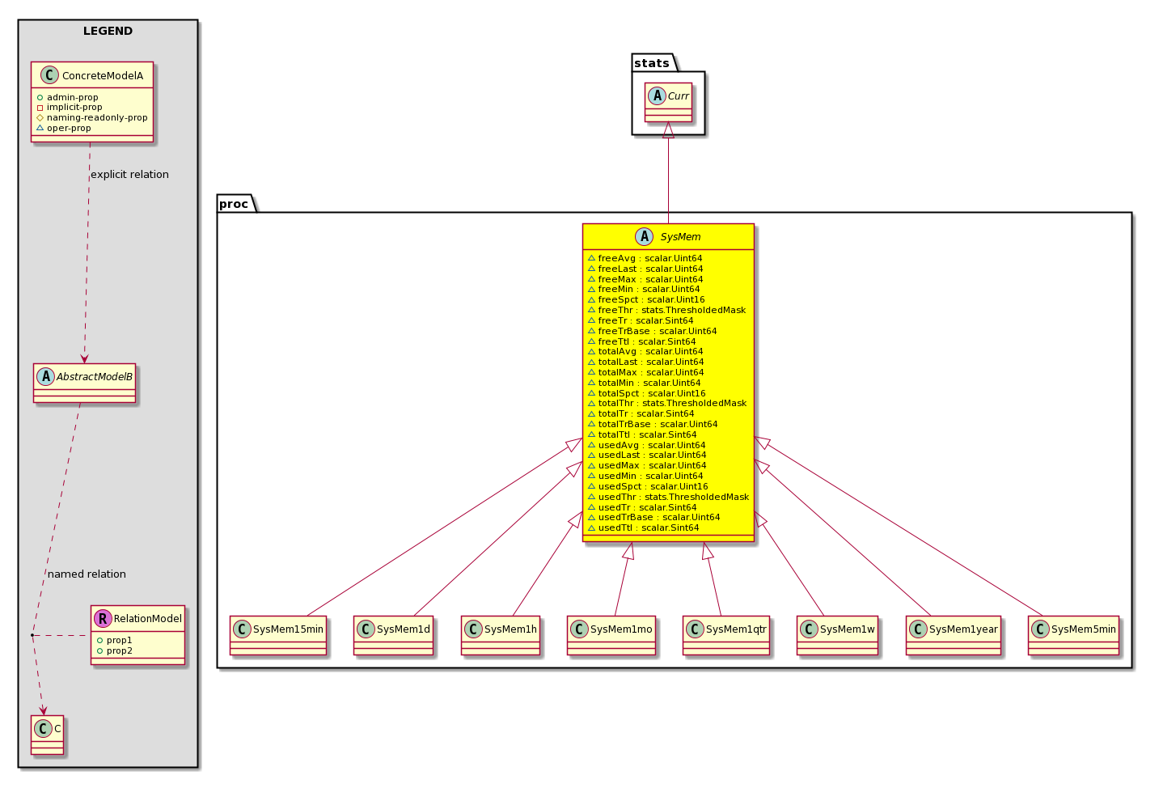Click the C icon of legend class C
Image resolution: width=1159 pixels, height=788 pixels.
pyautogui.click(x=43, y=728)
